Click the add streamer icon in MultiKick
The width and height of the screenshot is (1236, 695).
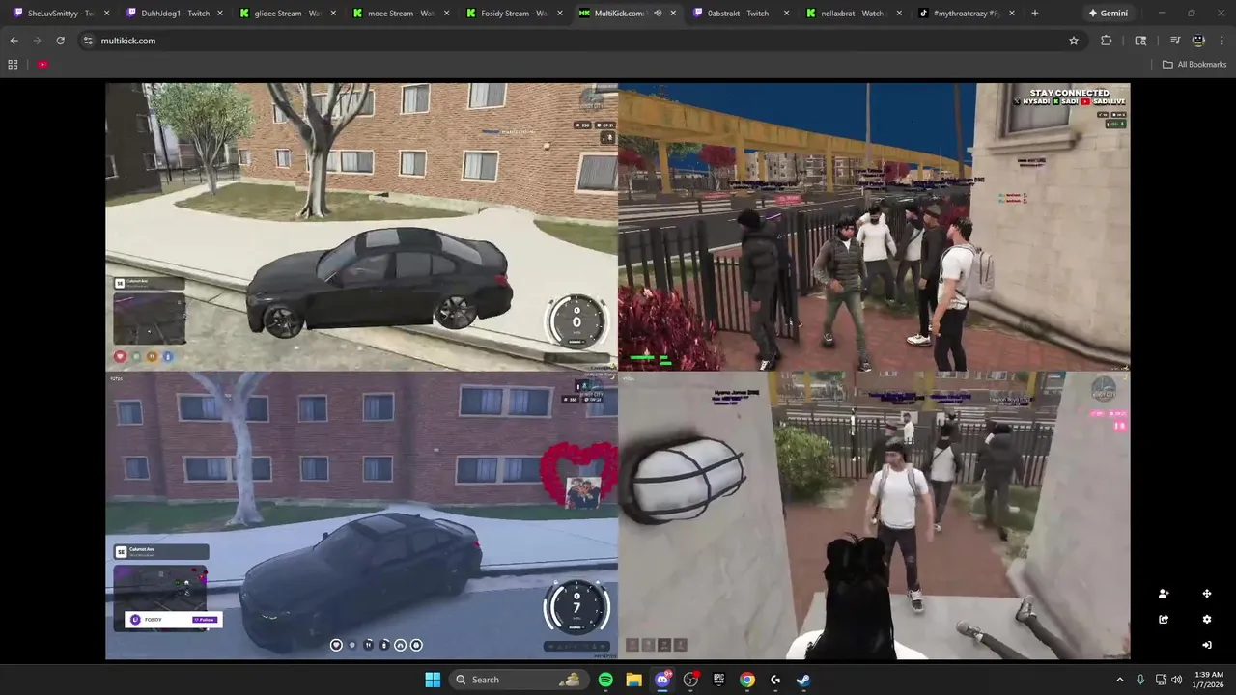[1164, 594]
